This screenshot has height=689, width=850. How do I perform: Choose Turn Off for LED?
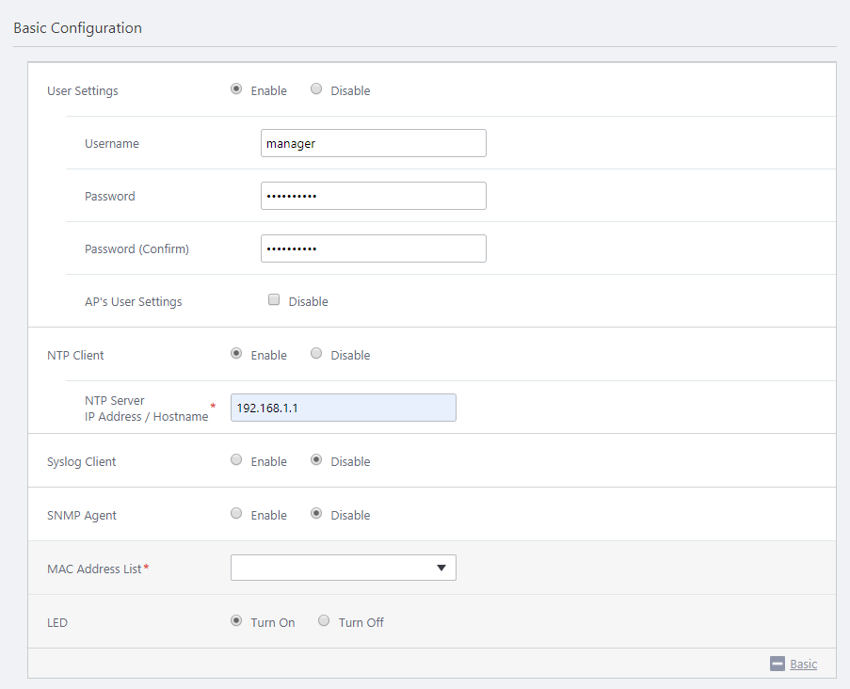[324, 621]
